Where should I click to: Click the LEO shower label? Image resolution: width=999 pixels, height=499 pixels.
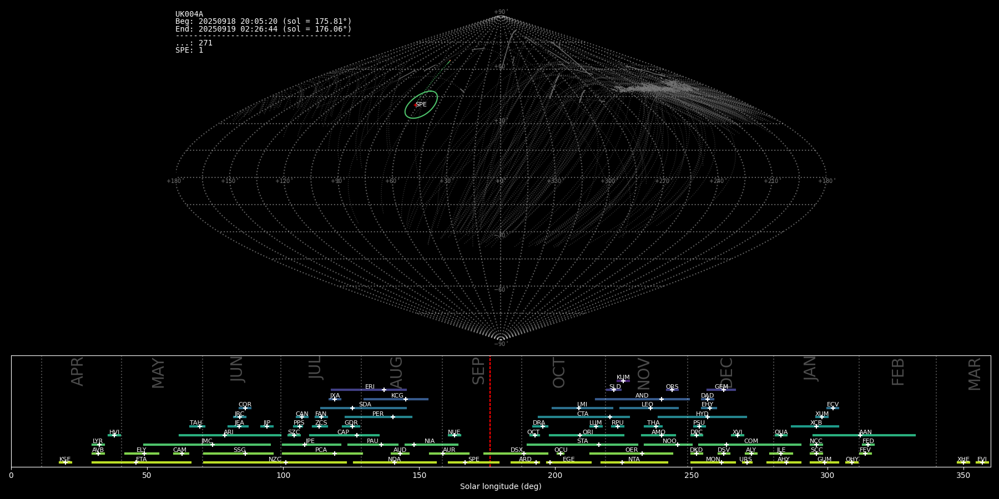[647, 405]
